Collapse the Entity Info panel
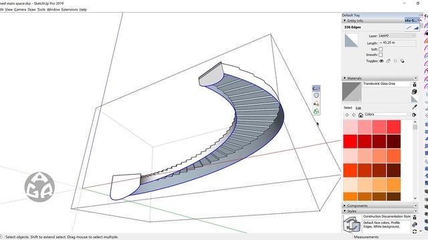Viewport: 428px width, 240px height. (344, 21)
